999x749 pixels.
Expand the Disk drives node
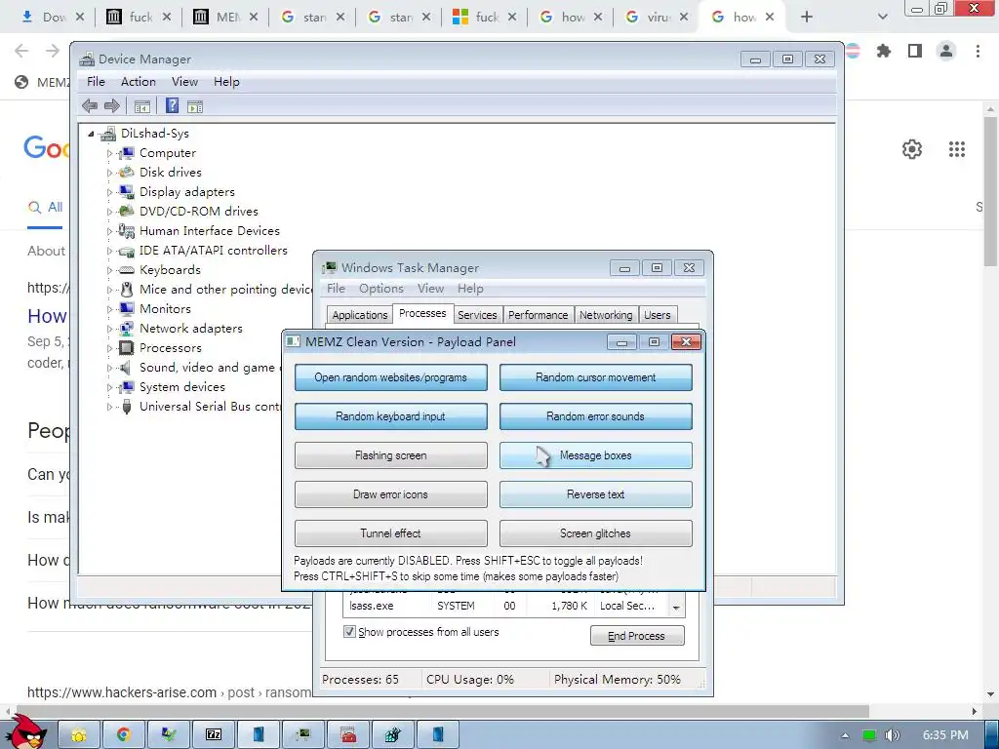109,173
